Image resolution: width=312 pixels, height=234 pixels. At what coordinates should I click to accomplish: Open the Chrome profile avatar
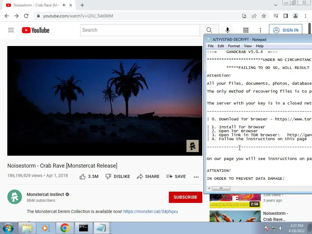296,16
